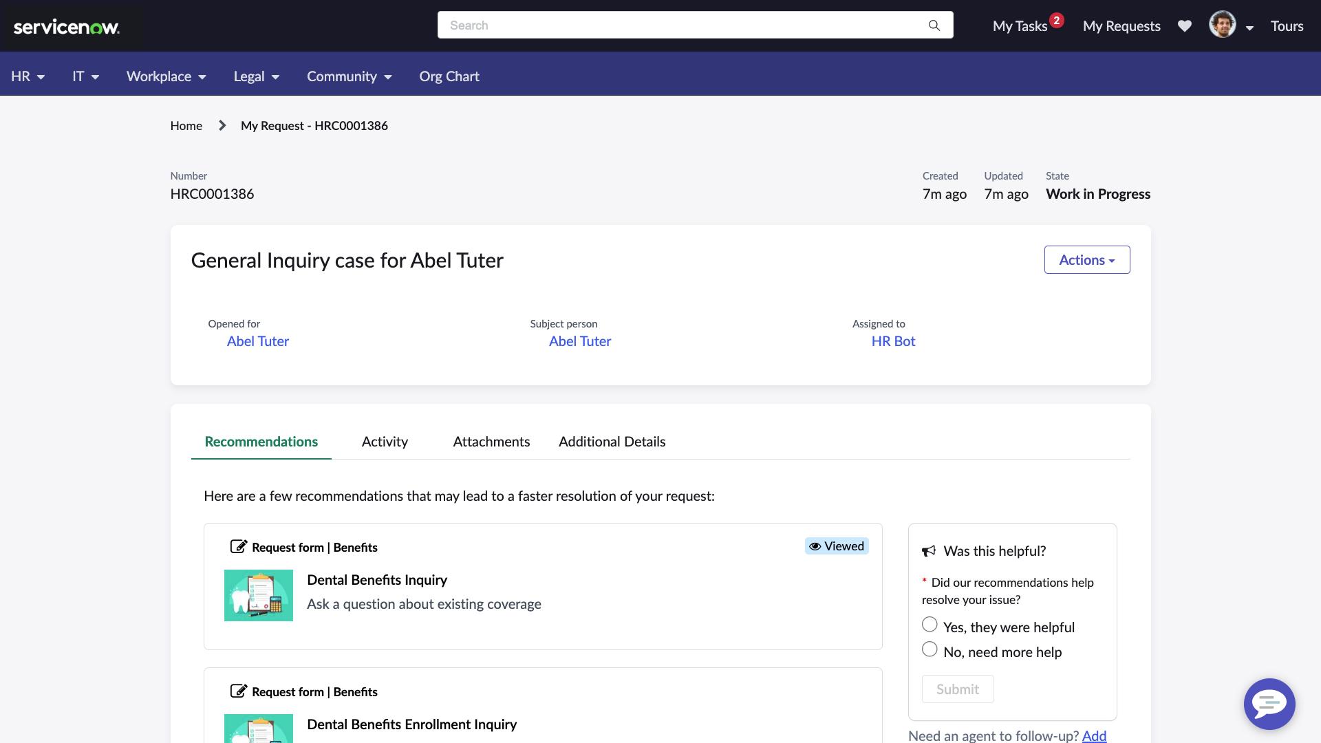The height and width of the screenshot is (743, 1321).
Task: Toggle the Viewed badge on Dental Benefits Inquiry
Action: [x=836, y=546]
